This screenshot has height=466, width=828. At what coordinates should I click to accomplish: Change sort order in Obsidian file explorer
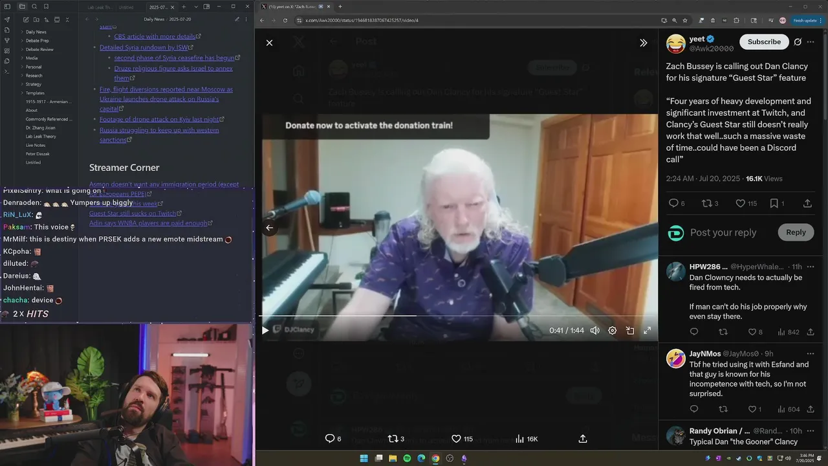pos(47,19)
